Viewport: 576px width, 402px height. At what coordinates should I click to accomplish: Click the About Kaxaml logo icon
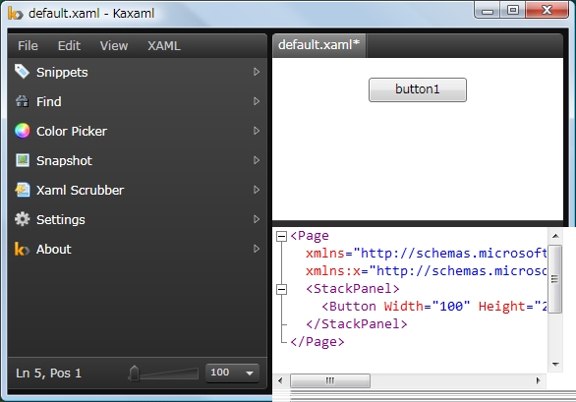tap(22, 249)
